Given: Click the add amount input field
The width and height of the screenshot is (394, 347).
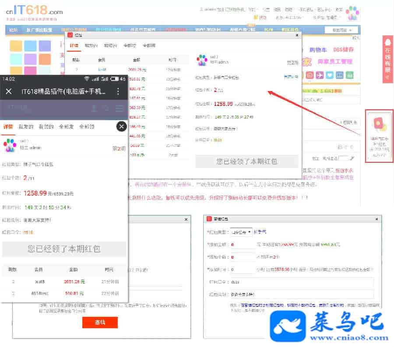Looking at the screenshot, I should pyautogui.click(x=243, y=244).
